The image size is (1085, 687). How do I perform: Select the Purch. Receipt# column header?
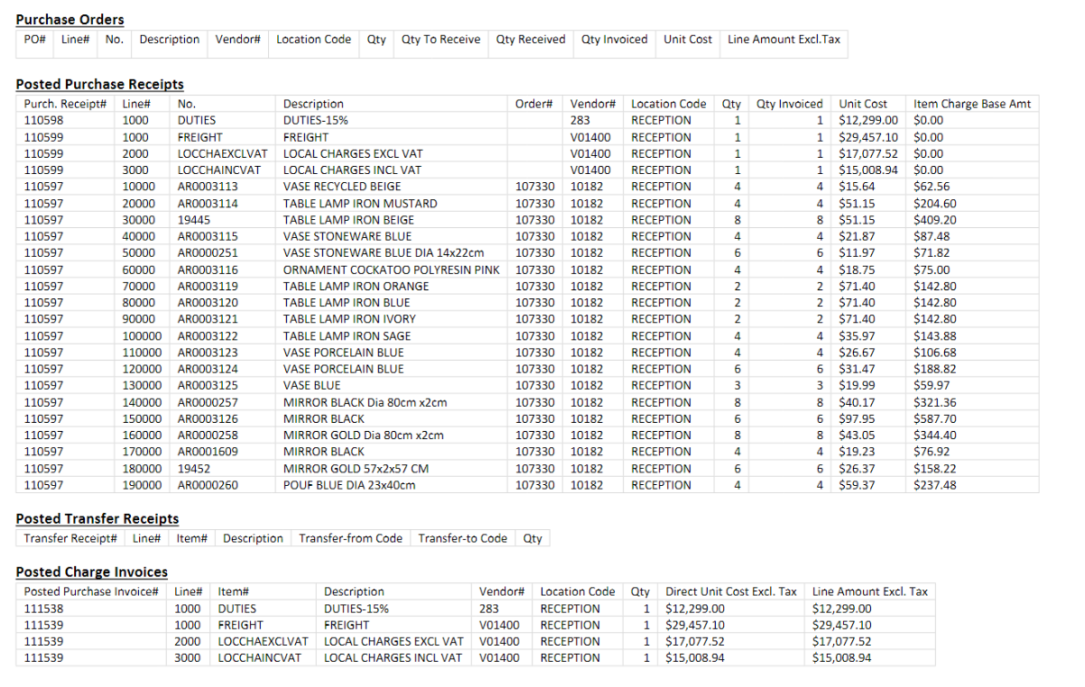[66, 104]
